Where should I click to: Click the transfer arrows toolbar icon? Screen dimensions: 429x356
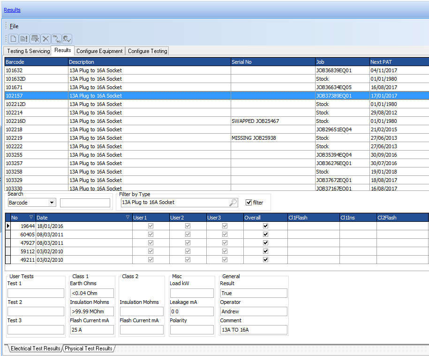tap(56, 39)
